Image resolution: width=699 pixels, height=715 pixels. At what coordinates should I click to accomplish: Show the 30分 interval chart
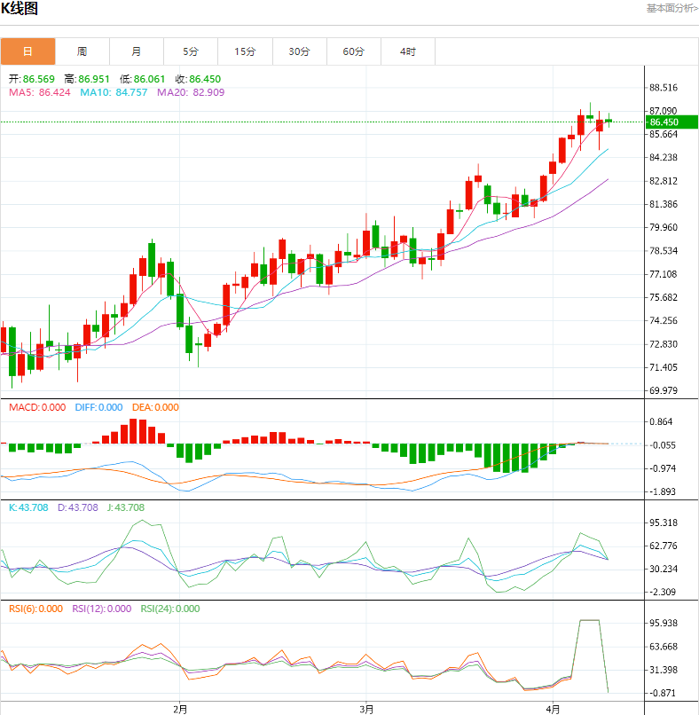299,51
